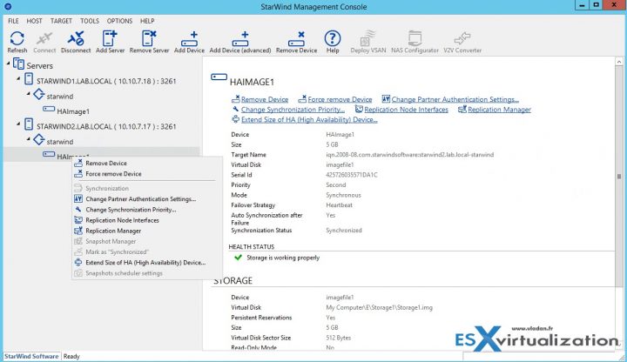Click the Remove Server icon
Image resolution: width=627 pixels, height=362 pixels.
149,39
